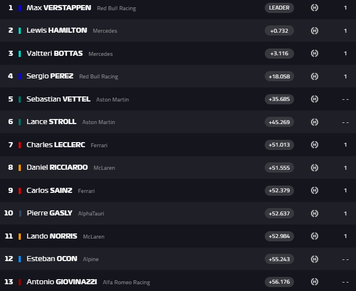Click the hard tyre icon in Hamilton's row

click(x=314, y=30)
